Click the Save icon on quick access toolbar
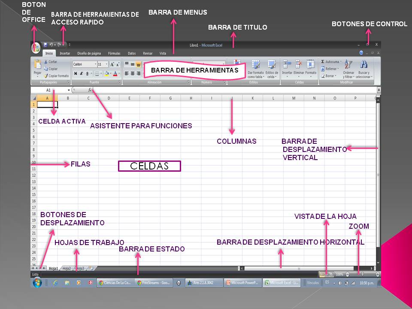The height and width of the screenshot is (309, 412). [x=45, y=45]
